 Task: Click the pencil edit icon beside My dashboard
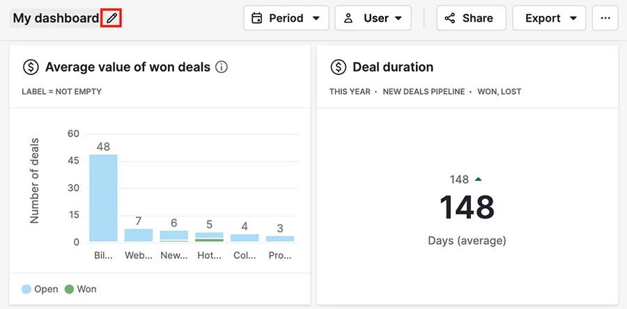click(111, 18)
